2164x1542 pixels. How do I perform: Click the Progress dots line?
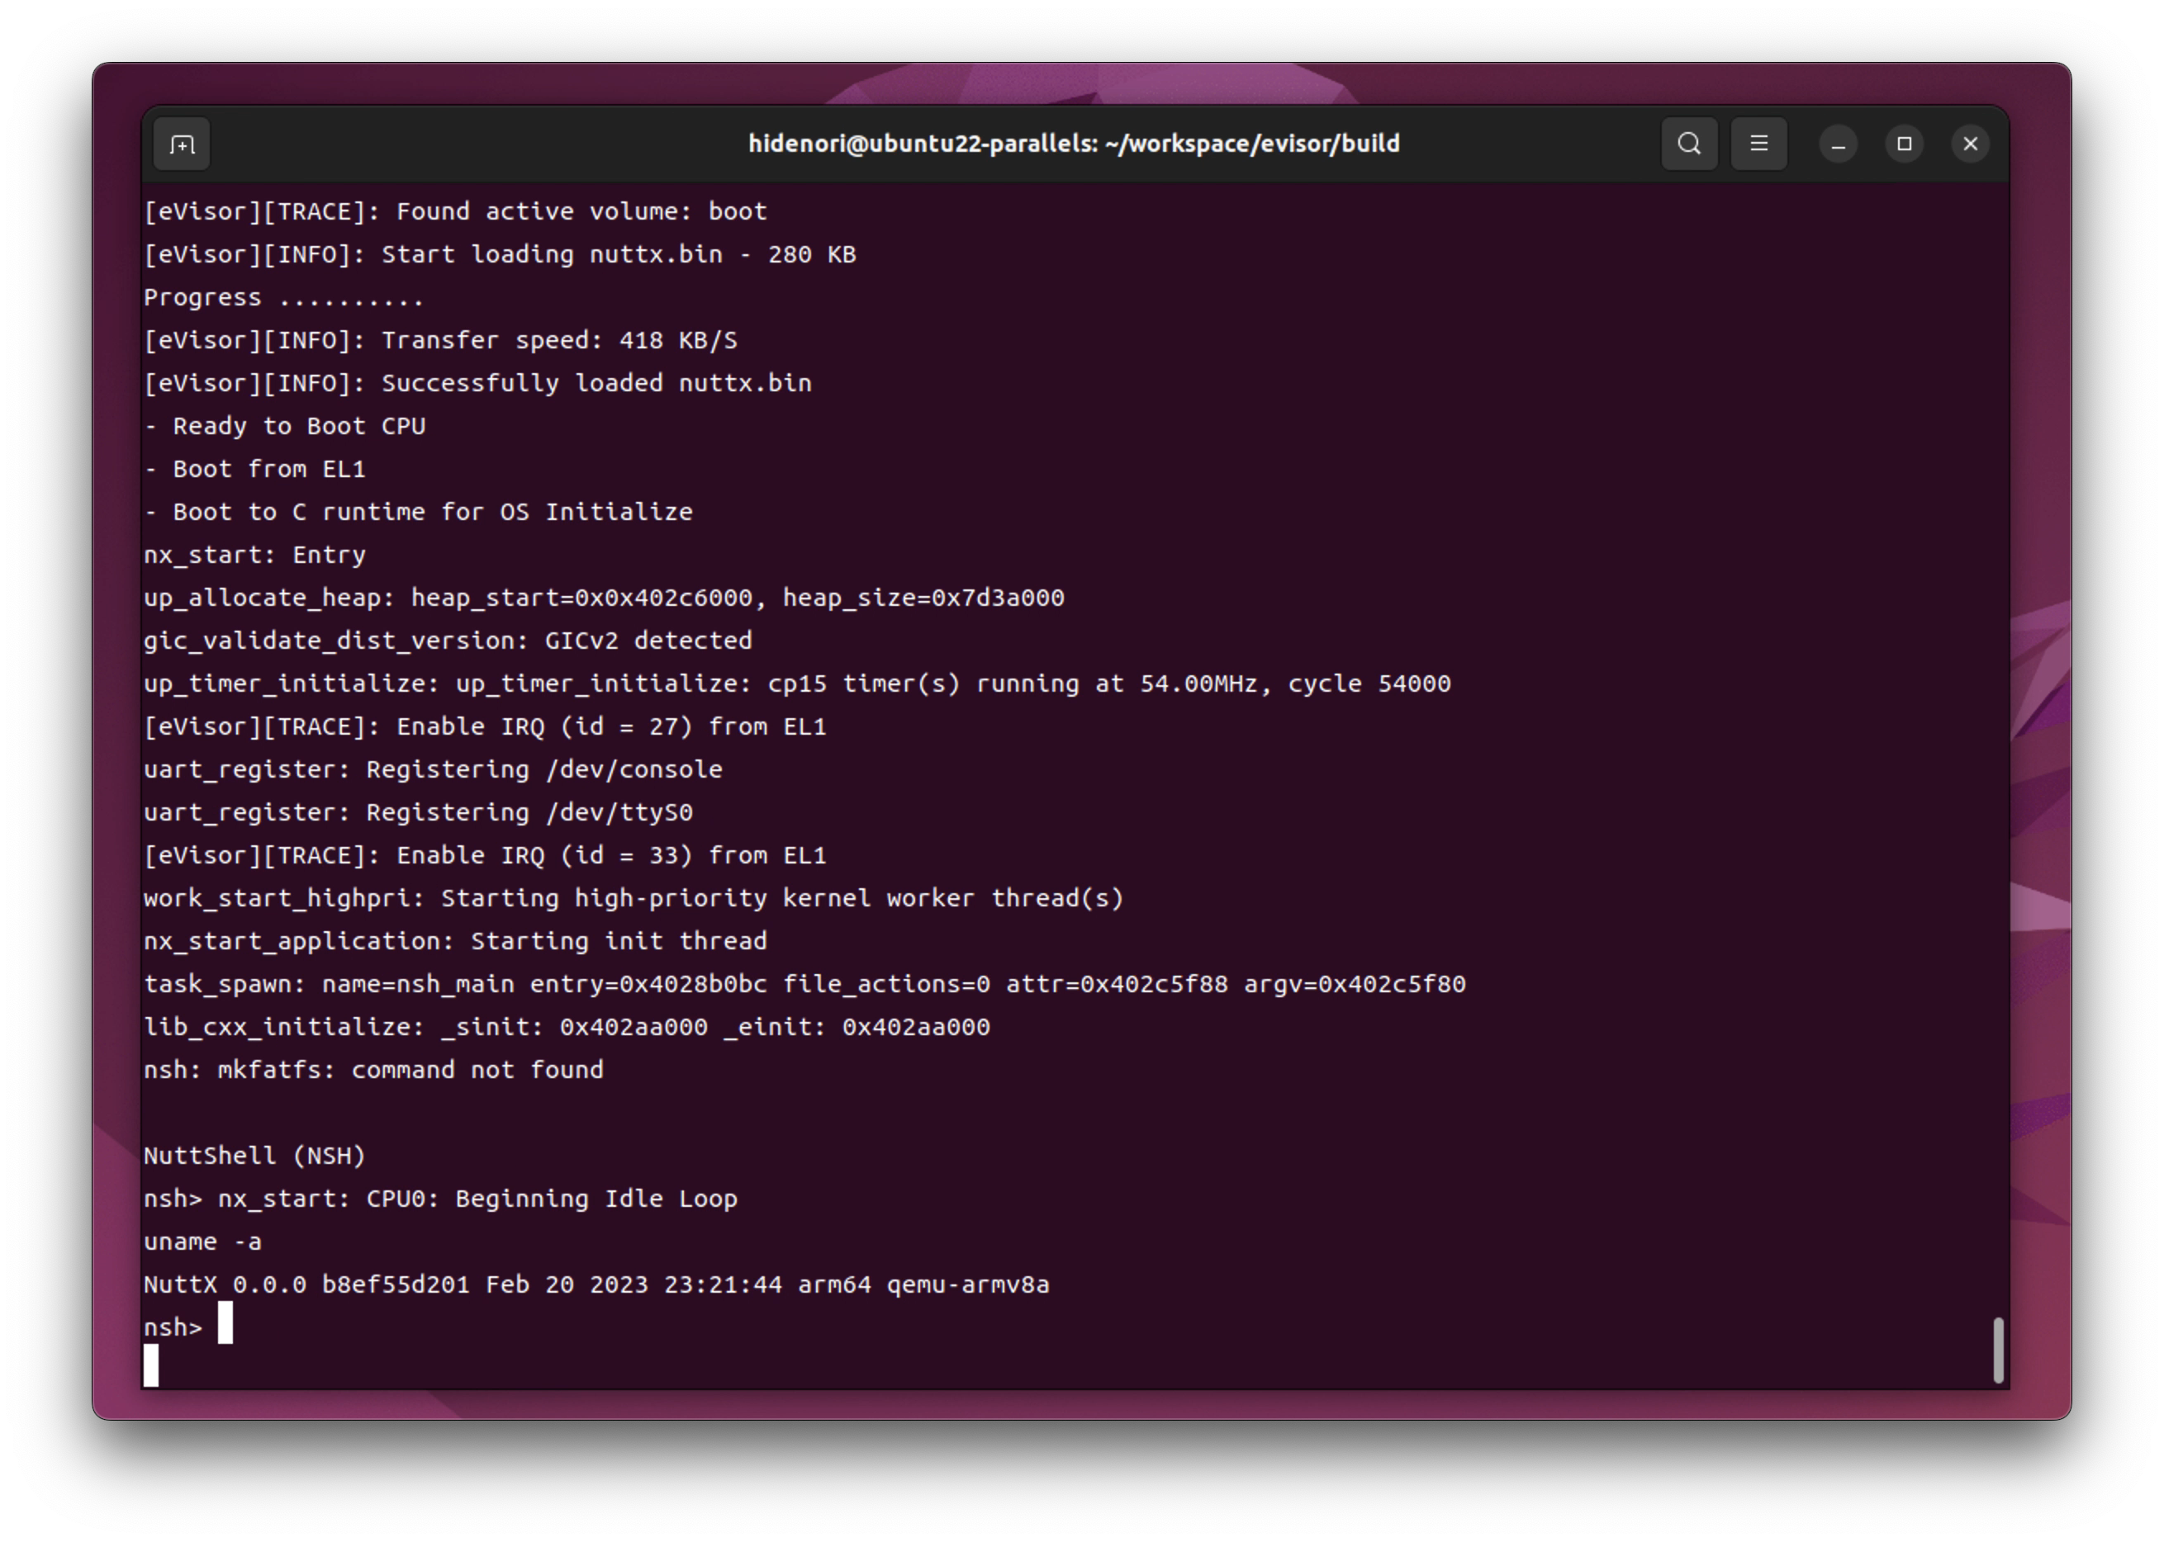click(282, 296)
